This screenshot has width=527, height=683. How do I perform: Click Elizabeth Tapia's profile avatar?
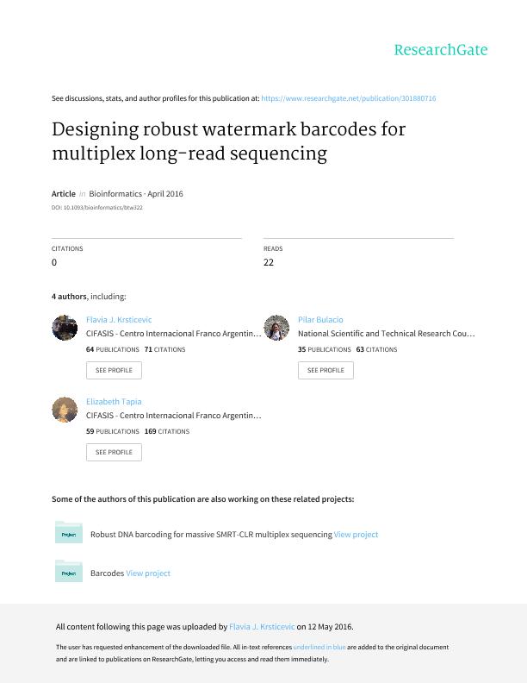65,410
